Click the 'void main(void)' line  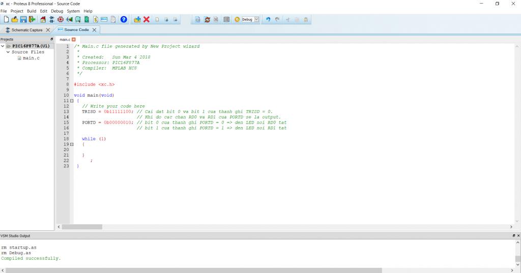tap(94, 95)
